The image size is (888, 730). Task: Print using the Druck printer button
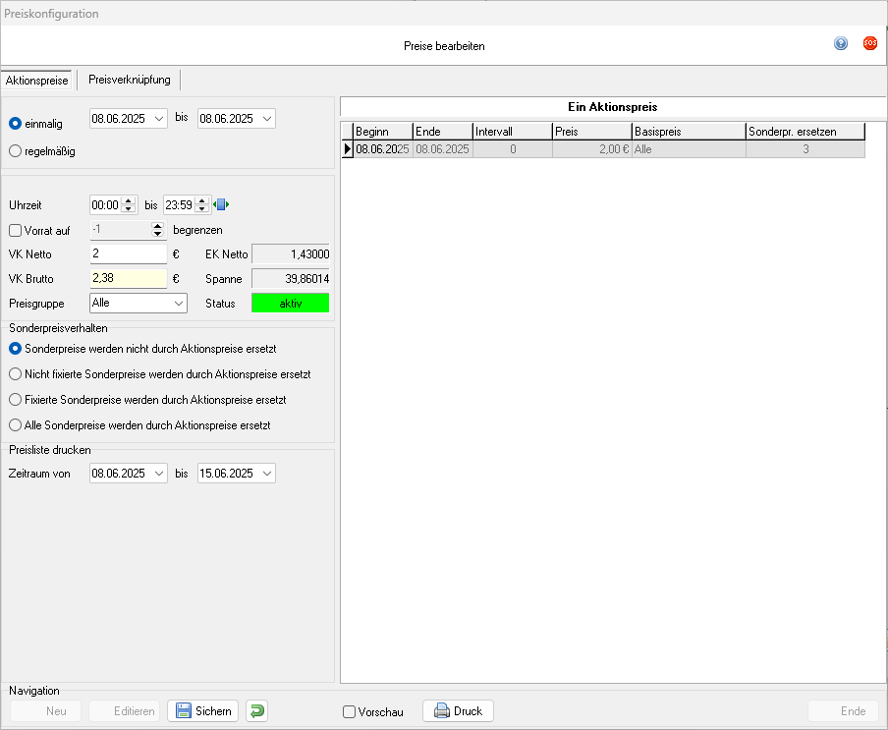pos(458,710)
